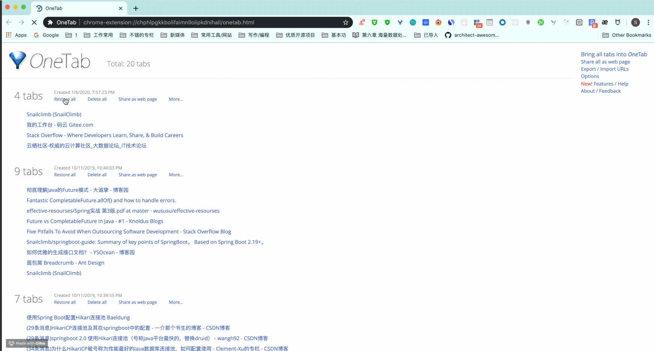Delete all in the 9 tabs group
The width and height of the screenshot is (654, 351).
tap(97, 175)
